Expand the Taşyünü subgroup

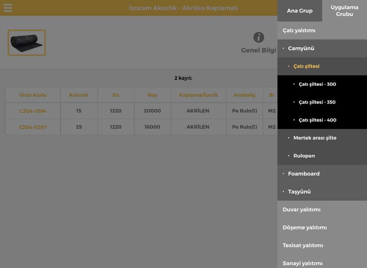pos(322,192)
